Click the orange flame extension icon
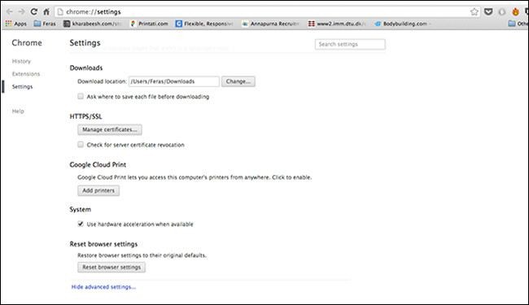This screenshot has width=529, height=305. point(515,12)
